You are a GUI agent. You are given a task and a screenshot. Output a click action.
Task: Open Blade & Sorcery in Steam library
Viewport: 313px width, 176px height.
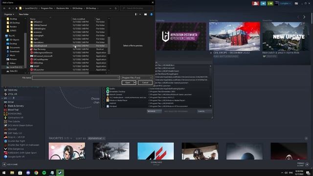click(16, 106)
